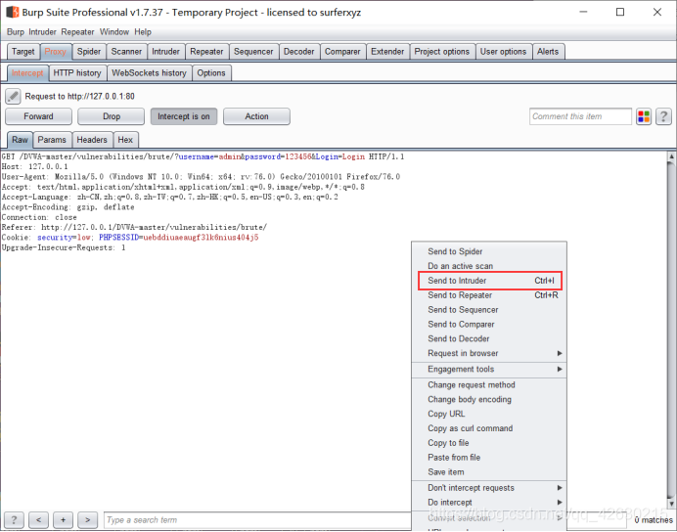Choose Send to Repeater menu entry

(489, 295)
